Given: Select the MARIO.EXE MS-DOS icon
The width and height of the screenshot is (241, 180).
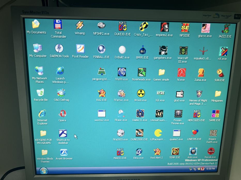Looking at the screenshot, I should coord(120,152).
